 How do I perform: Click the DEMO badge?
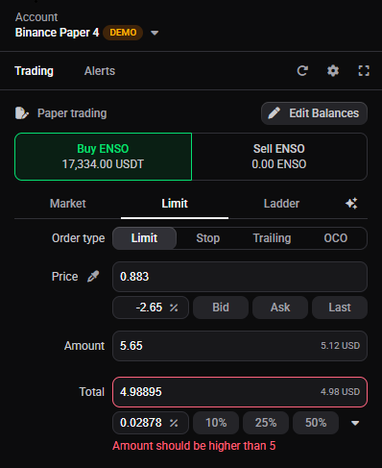coord(123,33)
